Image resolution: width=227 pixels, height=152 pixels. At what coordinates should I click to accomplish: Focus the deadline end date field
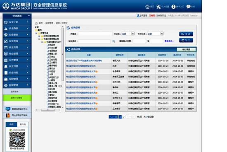(x=156, y=41)
